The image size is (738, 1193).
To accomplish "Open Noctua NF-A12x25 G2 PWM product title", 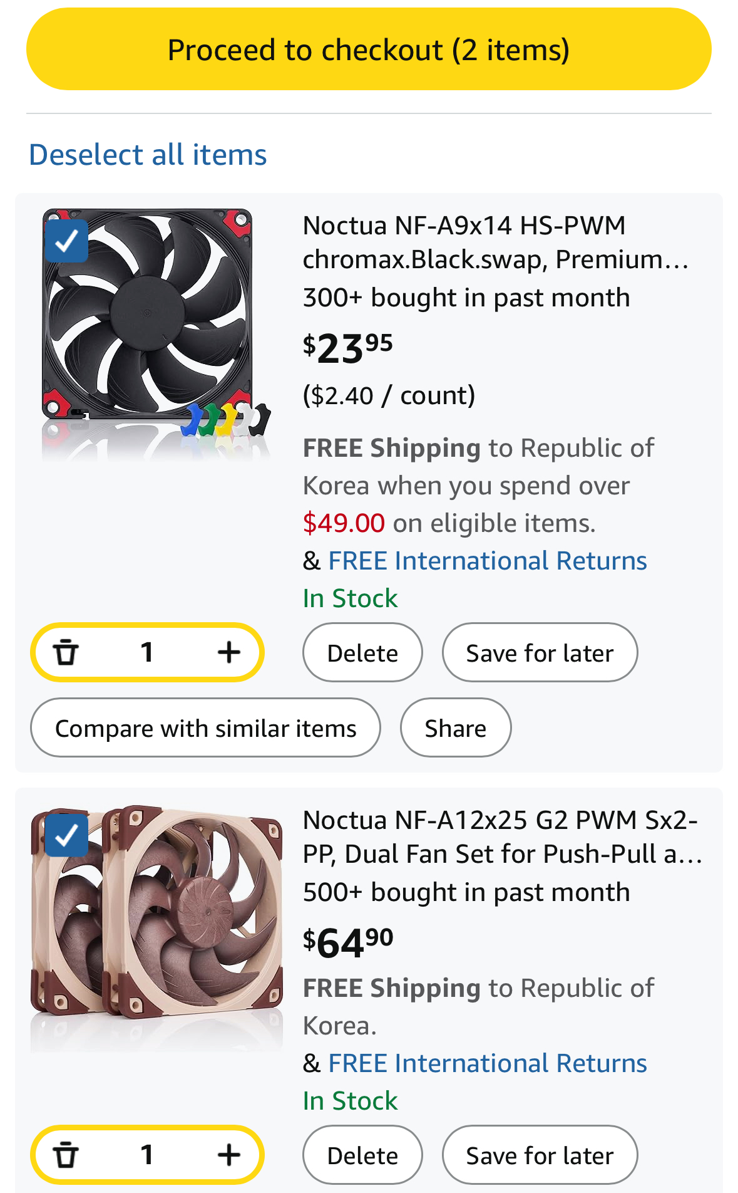I will pyautogui.click(x=501, y=837).
